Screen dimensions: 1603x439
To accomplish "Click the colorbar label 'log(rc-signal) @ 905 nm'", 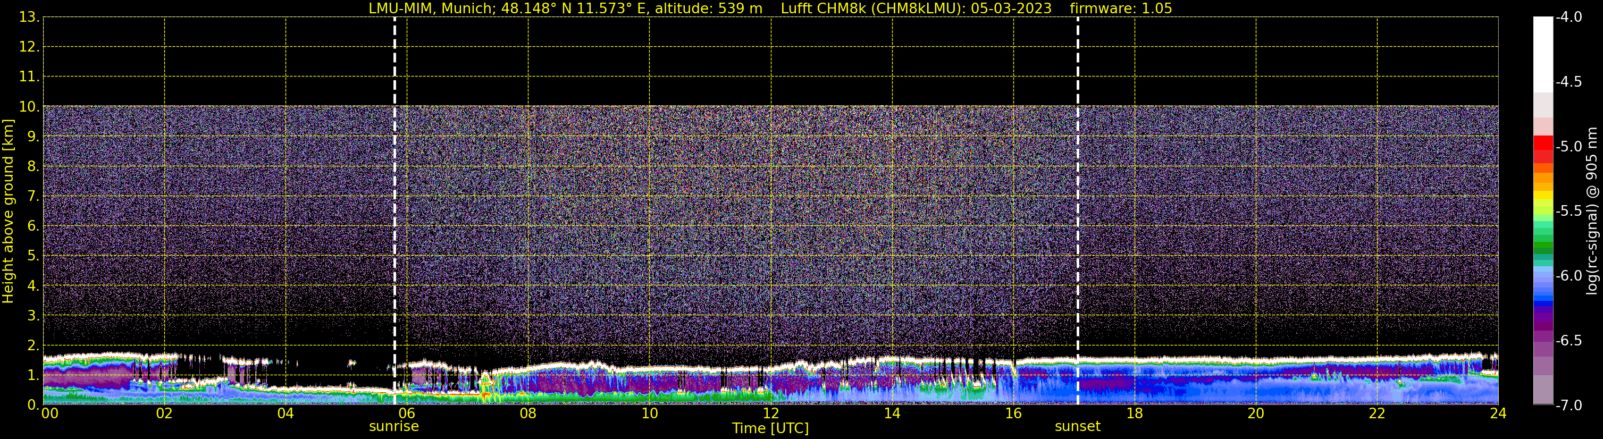I will [1592, 211].
